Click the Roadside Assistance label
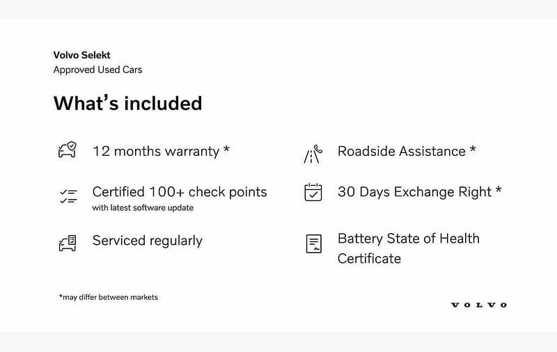The height and width of the screenshot is (352, 557). pyautogui.click(x=401, y=151)
